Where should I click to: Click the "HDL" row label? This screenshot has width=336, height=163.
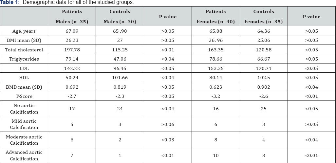coord(24,78)
